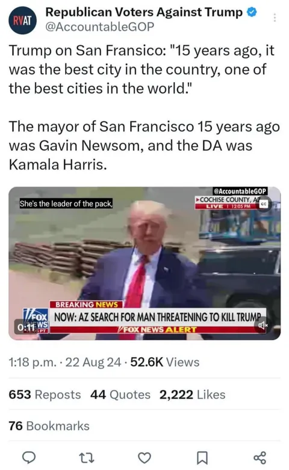Screen dimensions: 289x470
Task: View the 653 Reposts list
Action: 45,395
